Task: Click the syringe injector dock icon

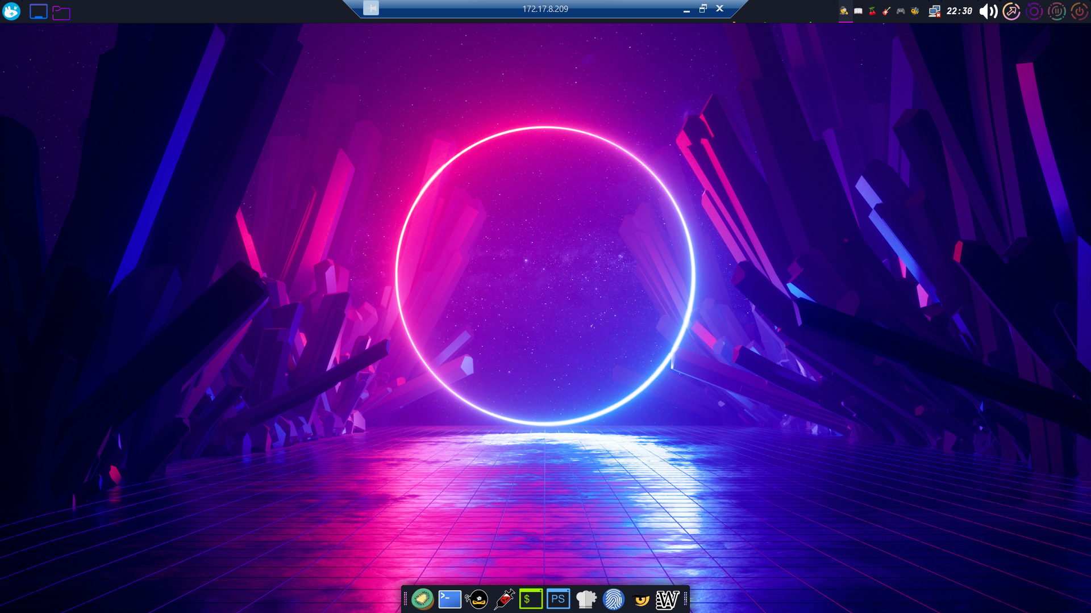Action: [x=504, y=598]
